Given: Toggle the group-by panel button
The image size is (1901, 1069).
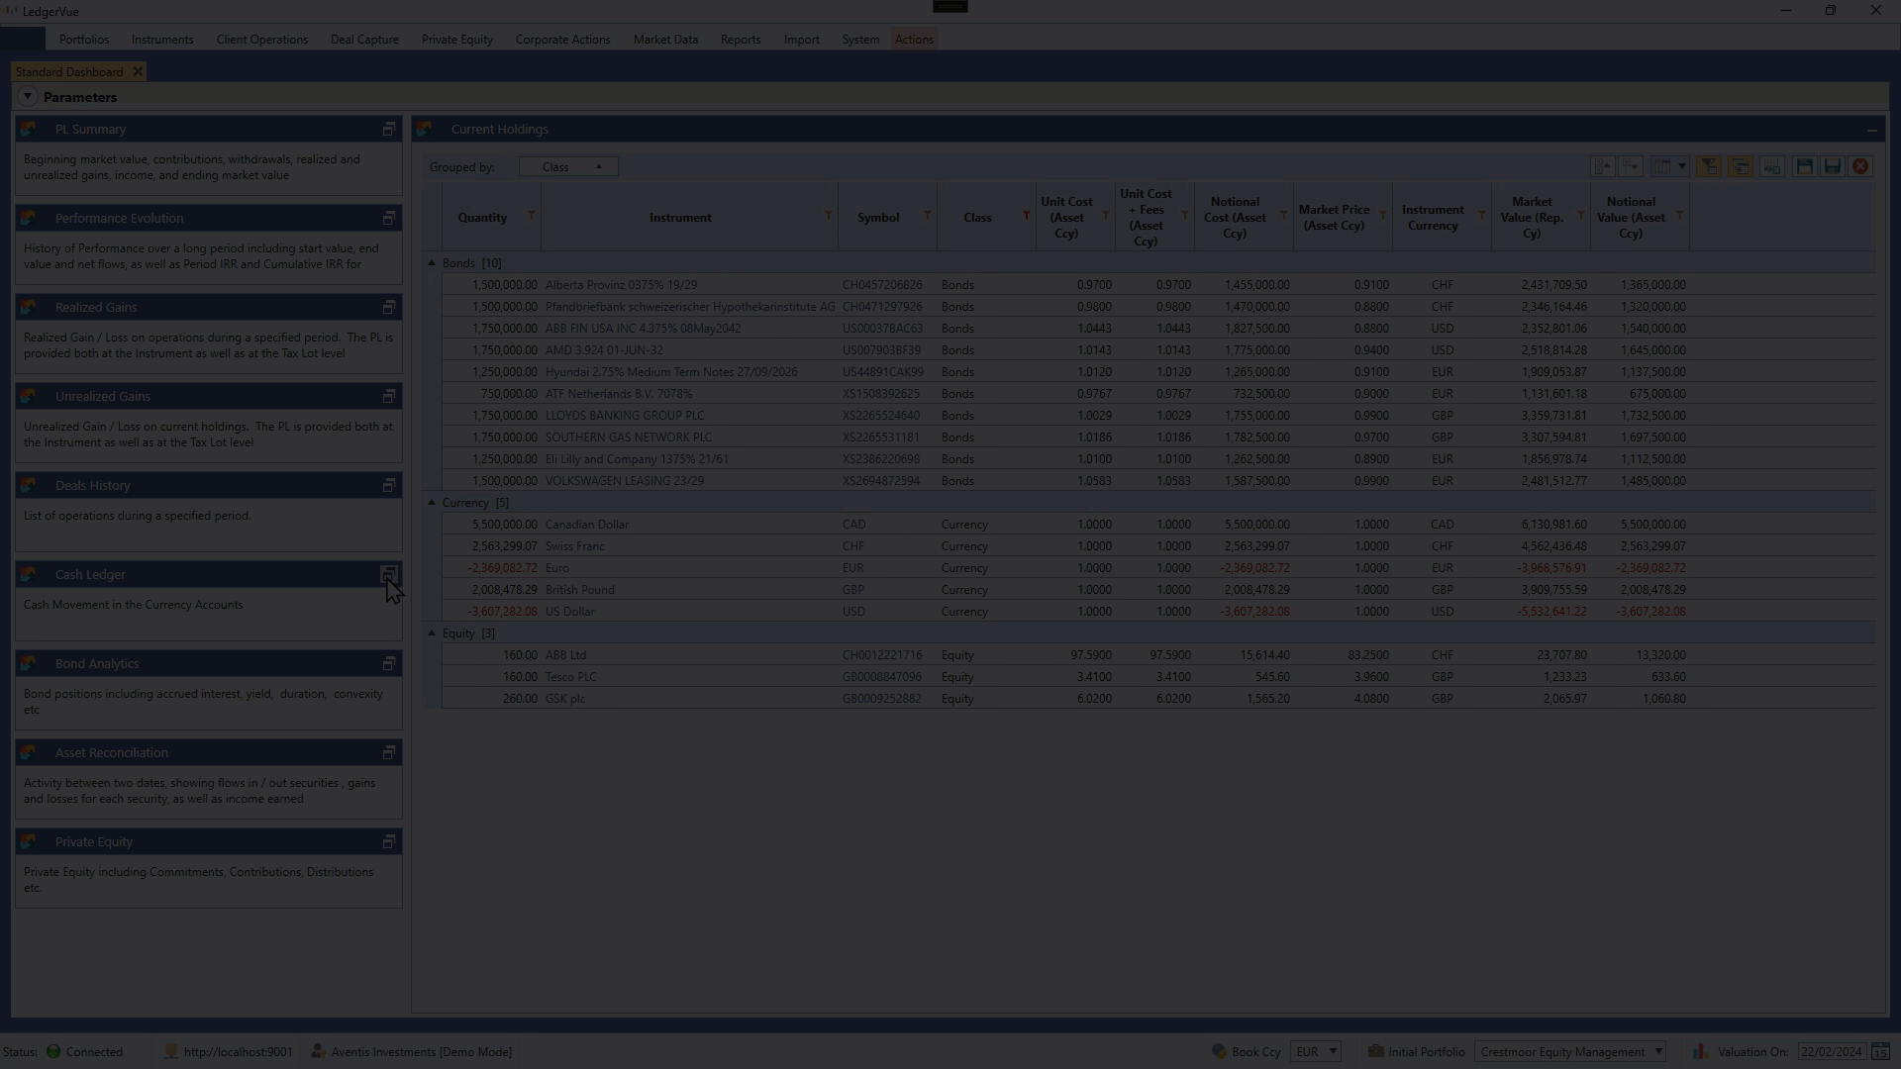Looking at the screenshot, I should point(1740,166).
